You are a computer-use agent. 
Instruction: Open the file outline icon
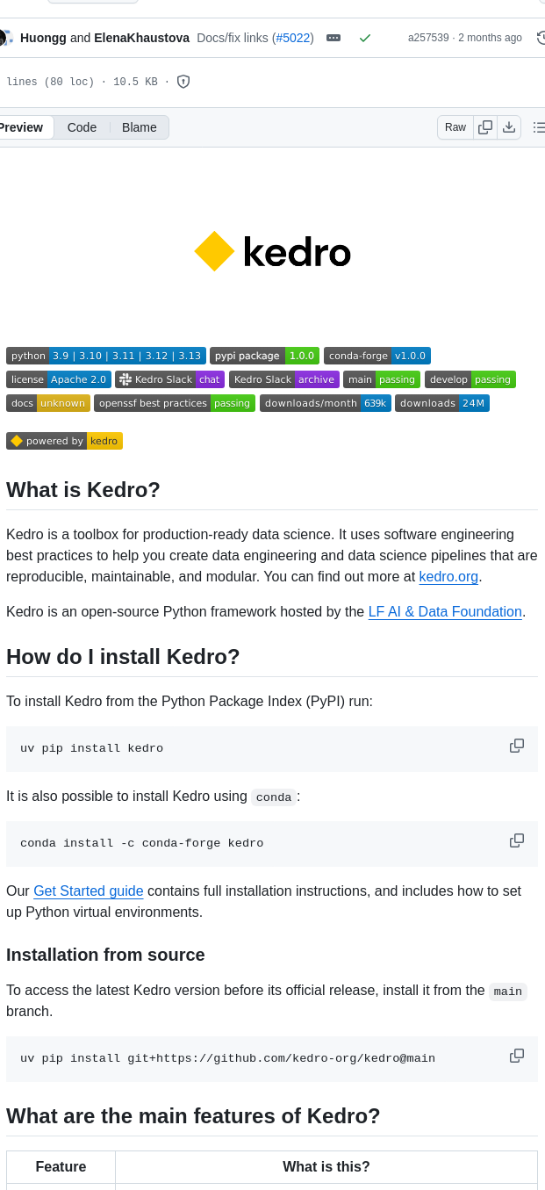click(538, 127)
